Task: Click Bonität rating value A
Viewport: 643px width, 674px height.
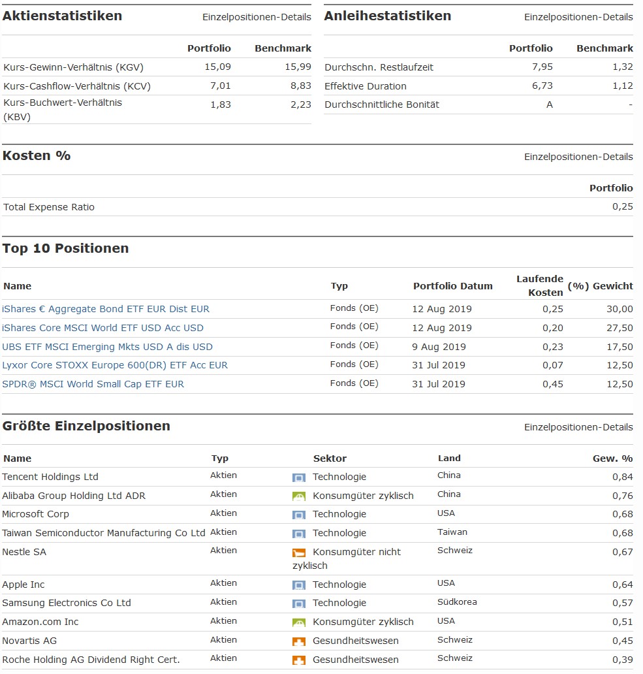Action: coord(550,105)
